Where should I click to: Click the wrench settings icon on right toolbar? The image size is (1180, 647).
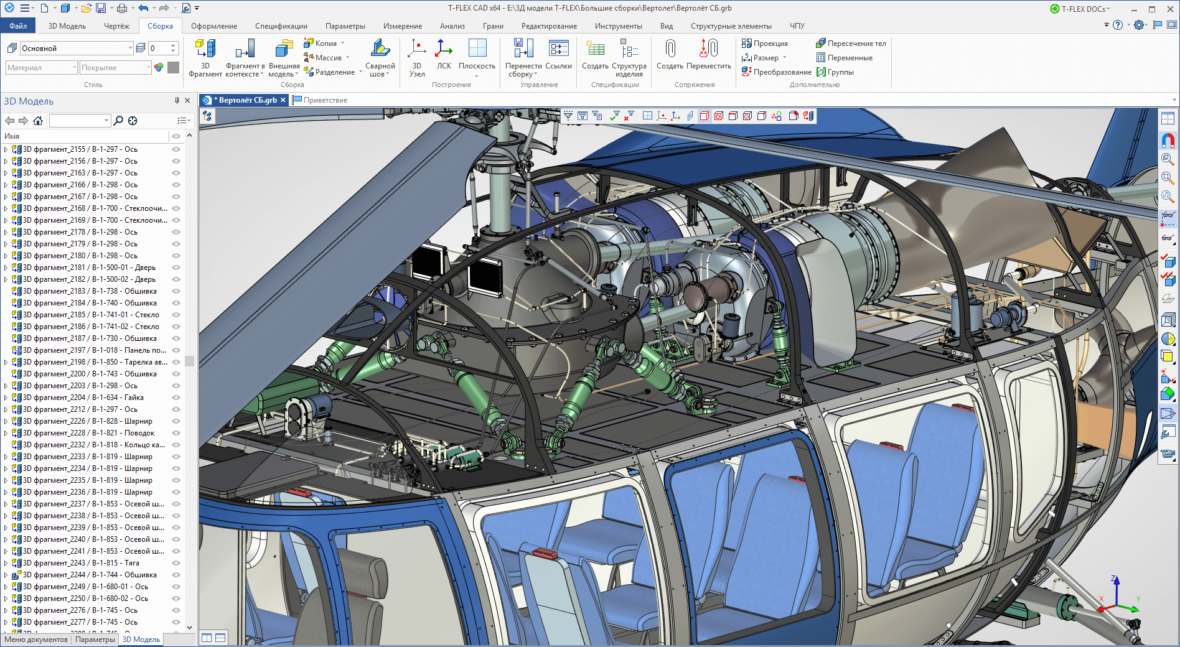1168,432
